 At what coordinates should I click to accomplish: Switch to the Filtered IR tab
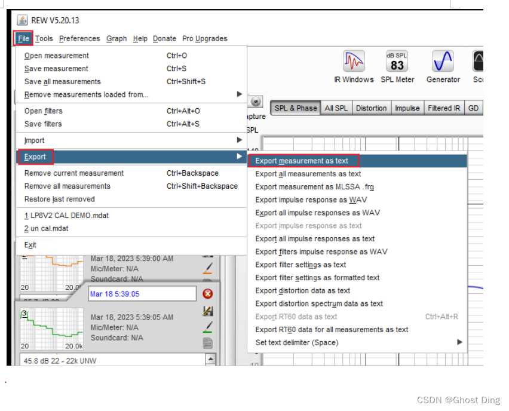(x=444, y=108)
